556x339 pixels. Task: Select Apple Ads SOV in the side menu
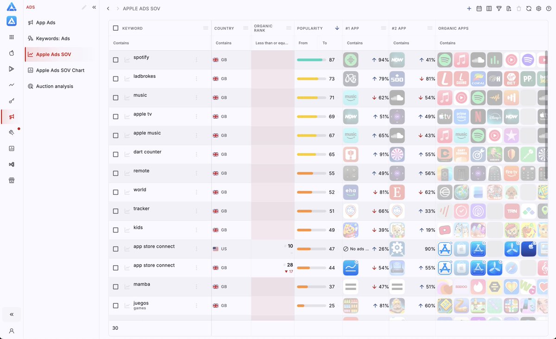61,54
